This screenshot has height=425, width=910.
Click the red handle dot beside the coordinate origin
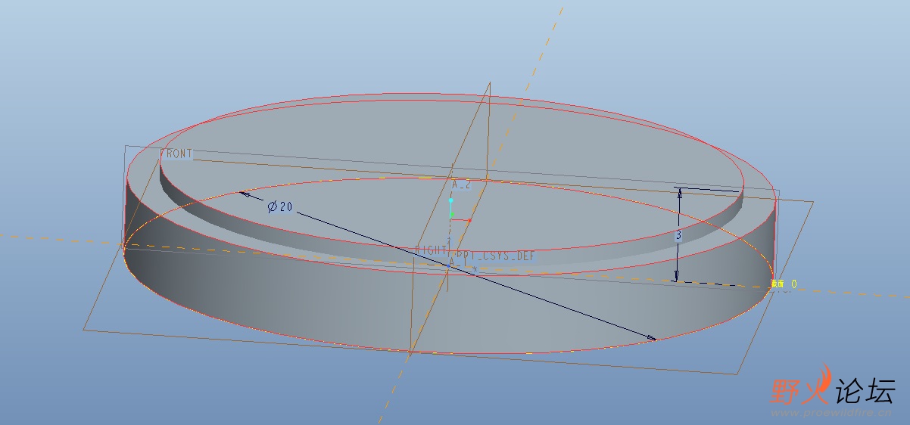coord(469,220)
